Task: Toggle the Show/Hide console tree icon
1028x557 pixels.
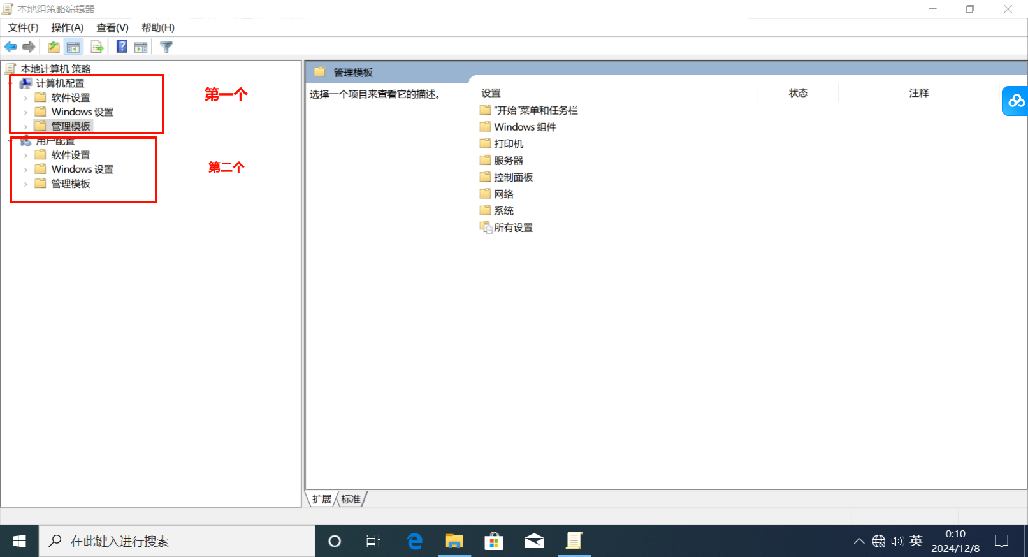Action: tap(73, 47)
